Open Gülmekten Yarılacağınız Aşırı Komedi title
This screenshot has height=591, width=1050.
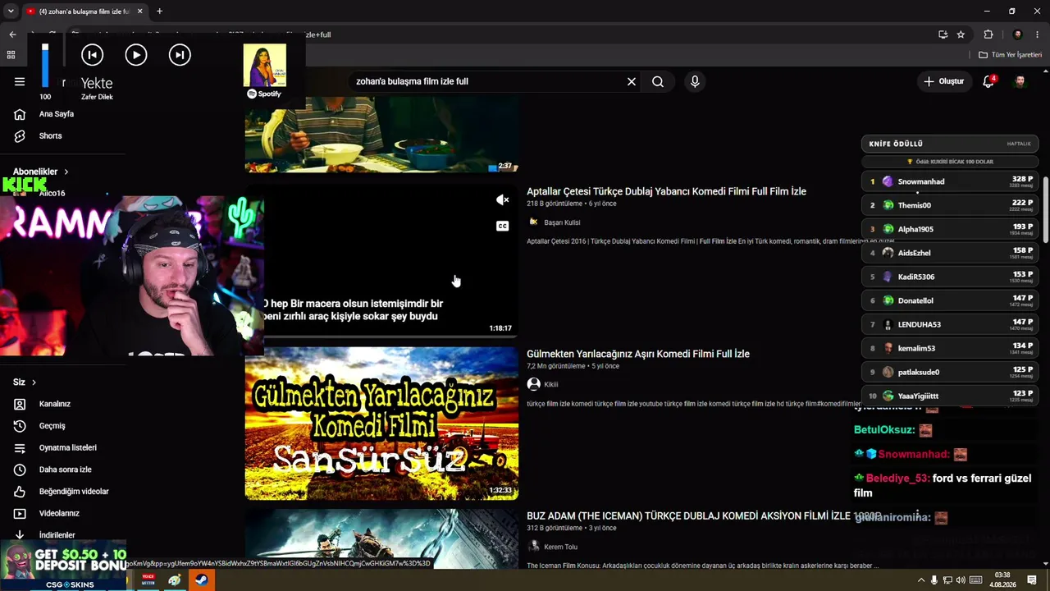(638, 354)
